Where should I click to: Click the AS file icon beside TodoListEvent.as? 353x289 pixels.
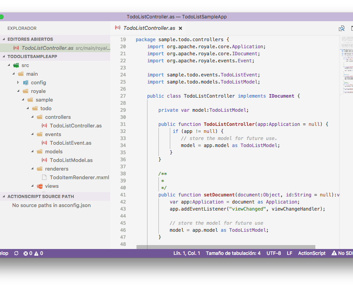(44, 143)
